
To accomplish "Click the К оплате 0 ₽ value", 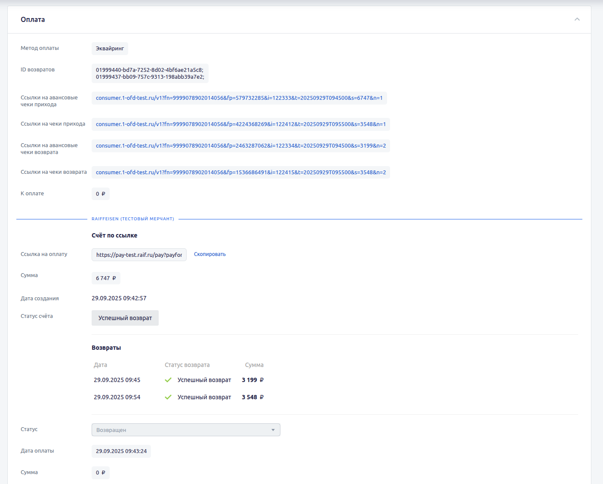I will coord(101,194).
